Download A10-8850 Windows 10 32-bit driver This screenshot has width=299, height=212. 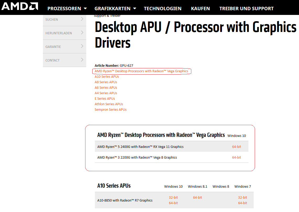(x=173, y=198)
